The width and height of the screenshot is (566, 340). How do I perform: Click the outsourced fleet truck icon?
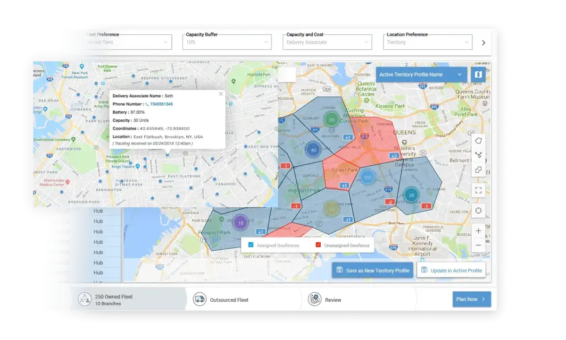coord(200,299)
